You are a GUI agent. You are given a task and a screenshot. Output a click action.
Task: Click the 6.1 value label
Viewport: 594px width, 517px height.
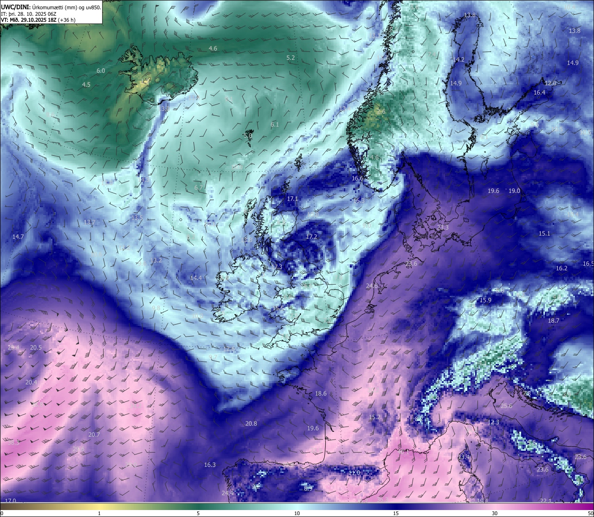[275, 125]
